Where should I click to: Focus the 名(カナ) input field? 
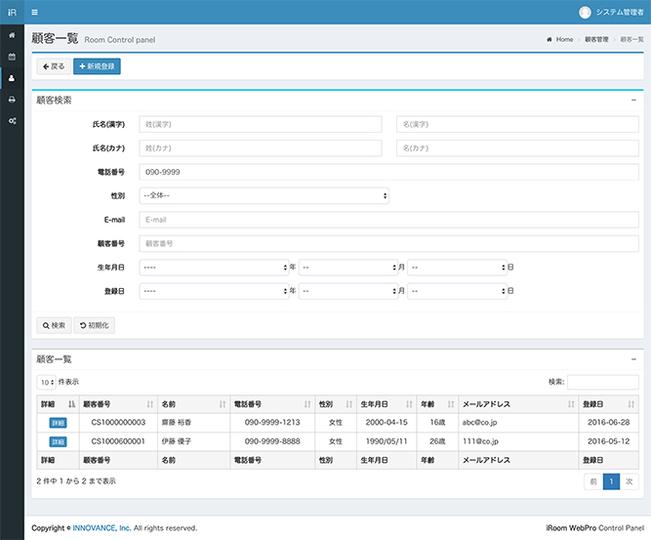coord(517,148)
